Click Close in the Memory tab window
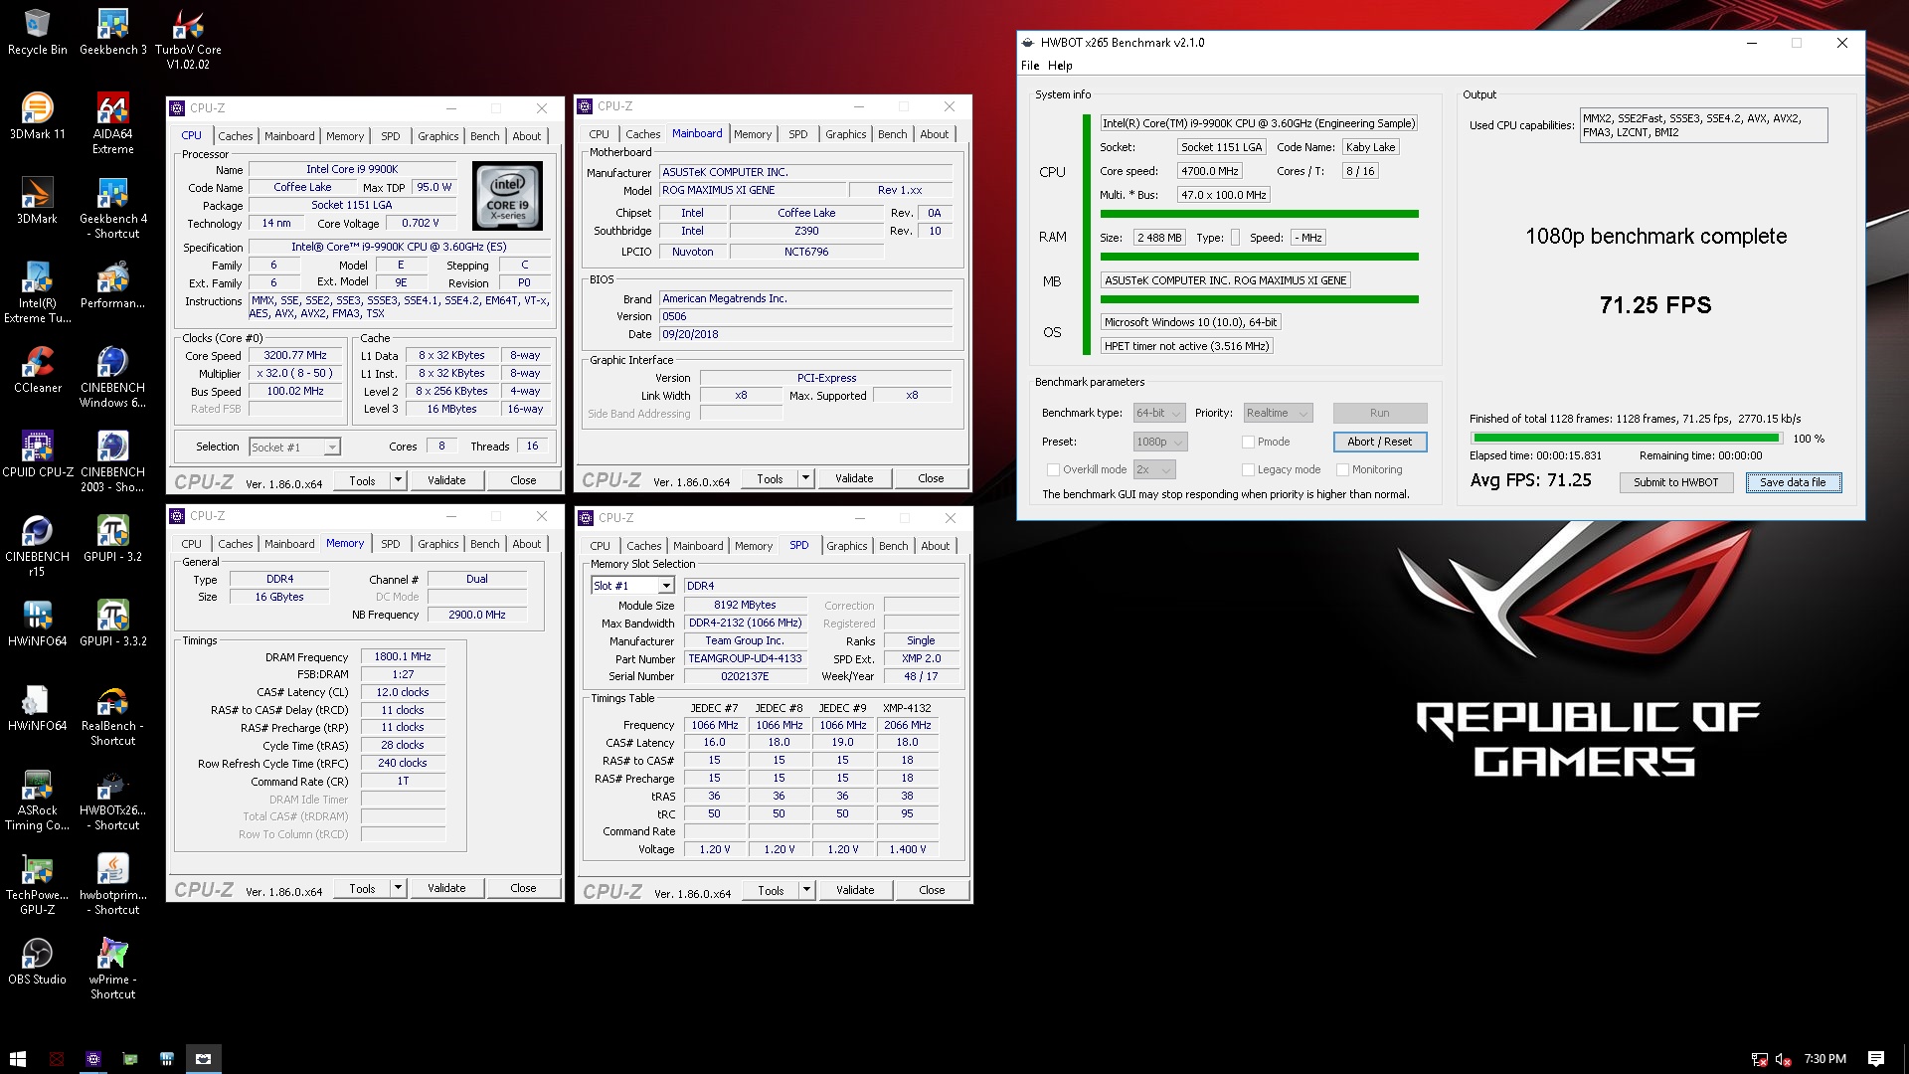 tap(523, 888)
